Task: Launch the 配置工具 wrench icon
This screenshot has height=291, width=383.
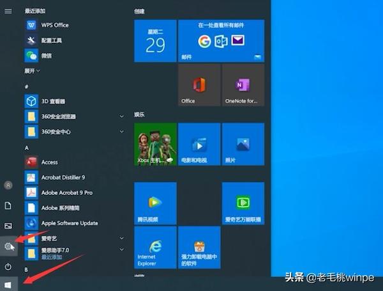Action: coord(31,40)
